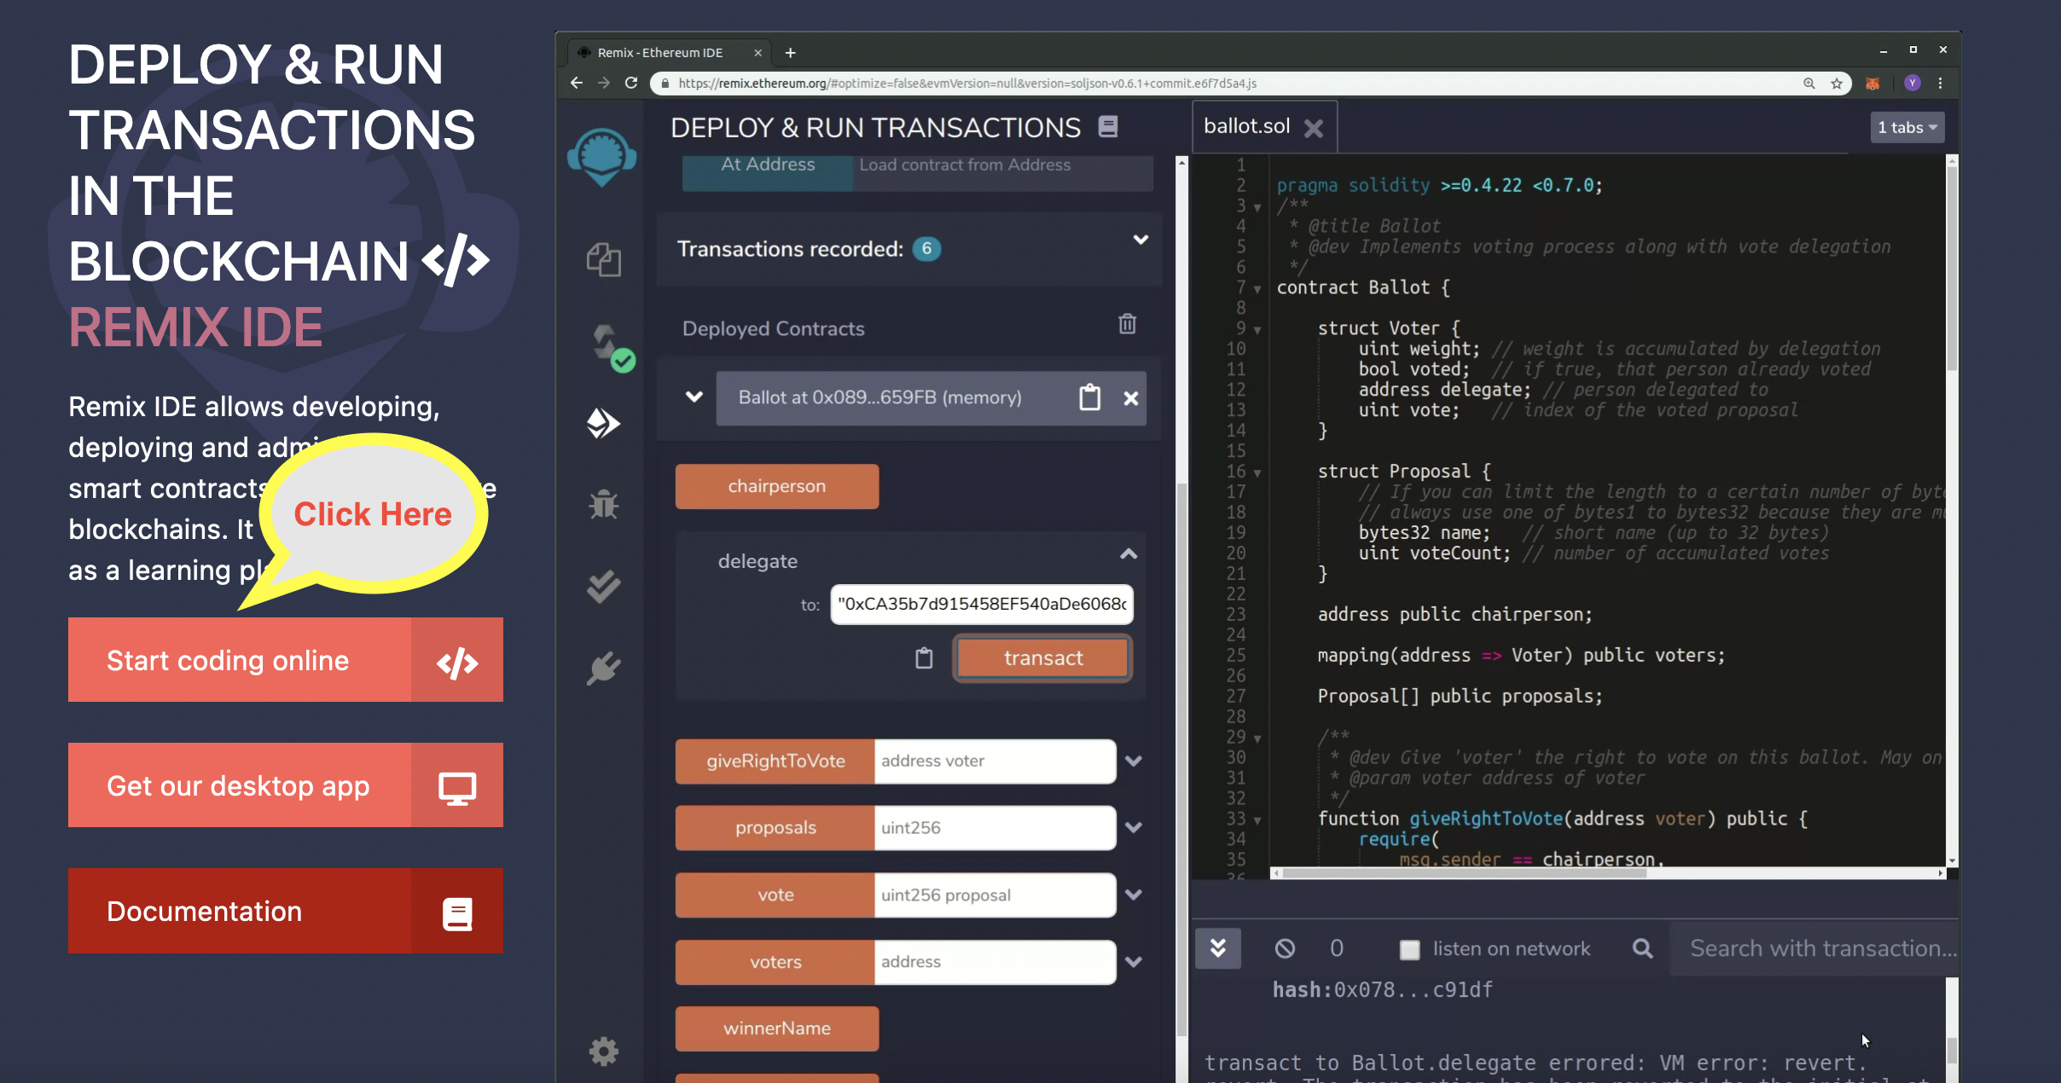The width and height of the screenshot is (2061, 1083).
Task: Click the delegate 'to' address field
Action: 982,604
